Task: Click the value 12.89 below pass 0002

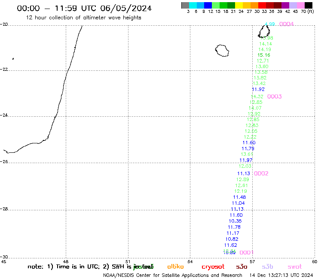Action: (242, 179)
